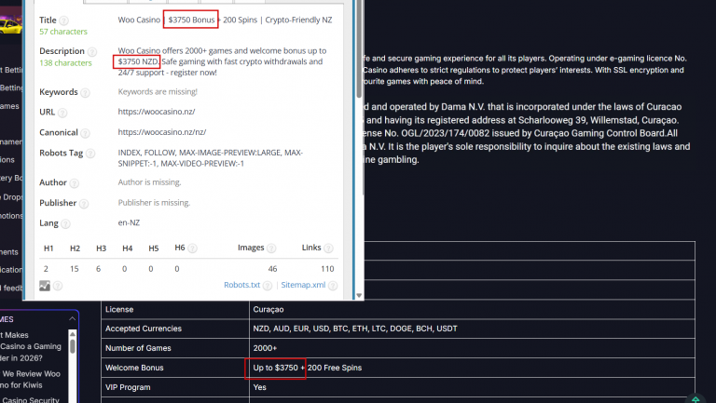Click the 'Number of Games' table cell

(175, 348)
